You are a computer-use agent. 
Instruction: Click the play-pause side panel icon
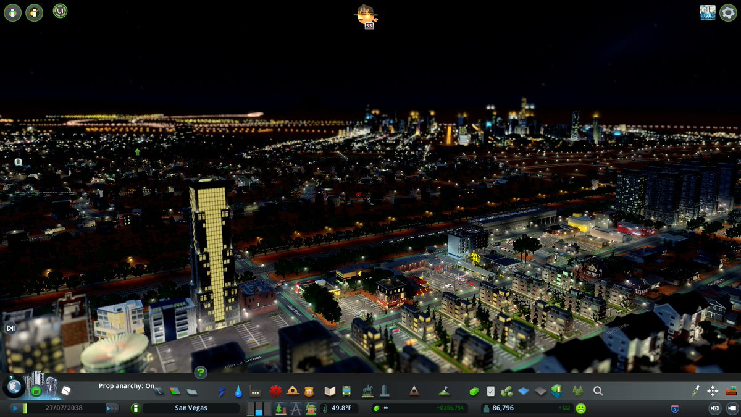[x=10, y=328]
